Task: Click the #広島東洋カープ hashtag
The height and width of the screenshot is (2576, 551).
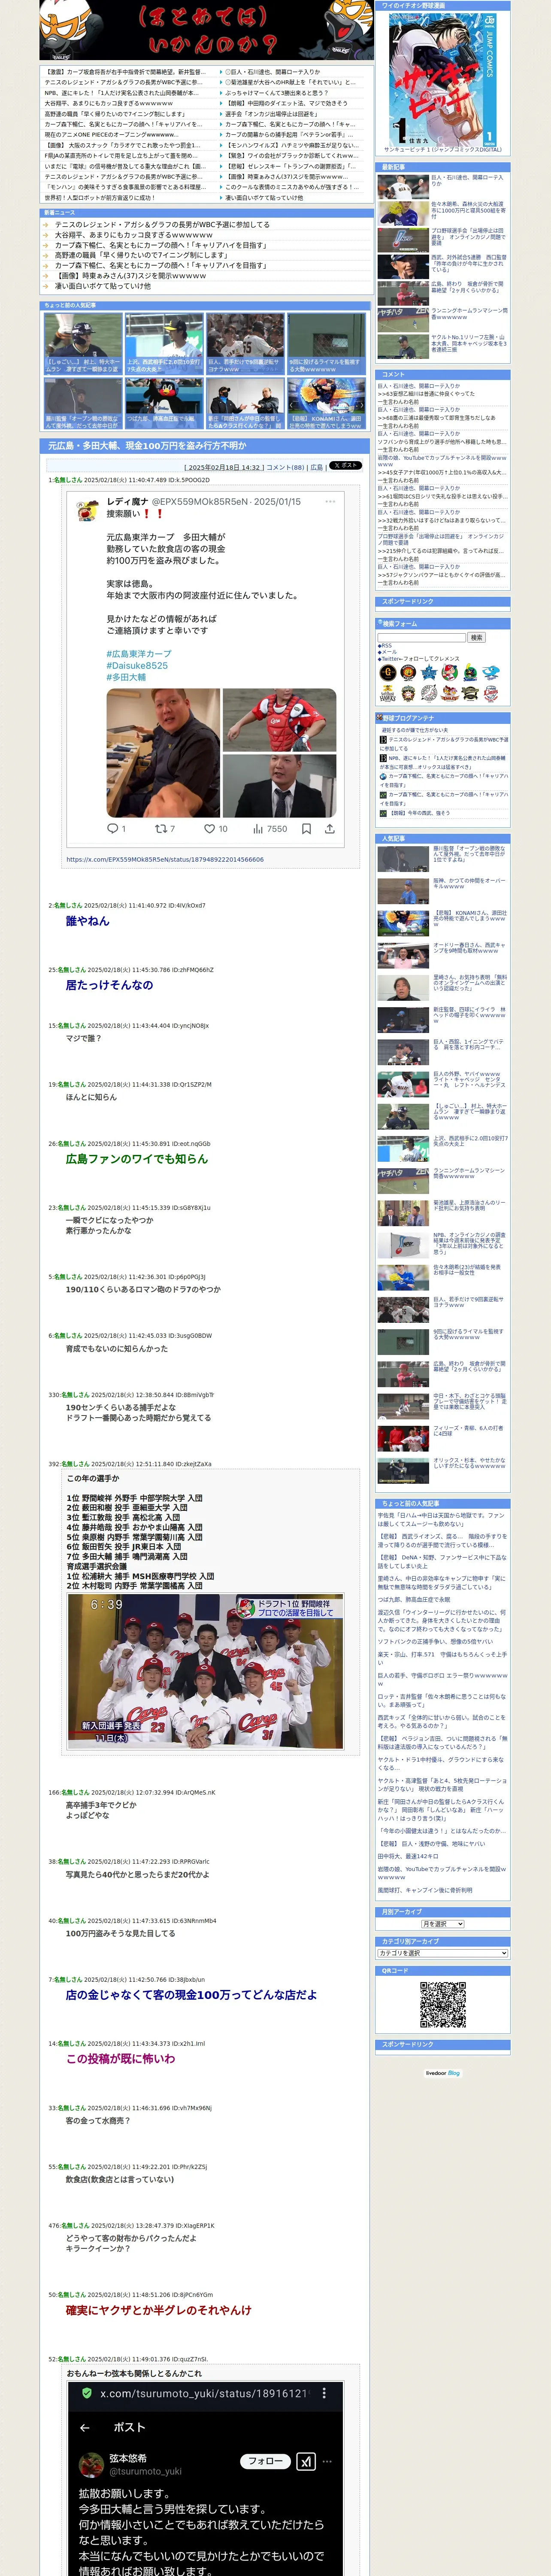Action: coord(139,654)
